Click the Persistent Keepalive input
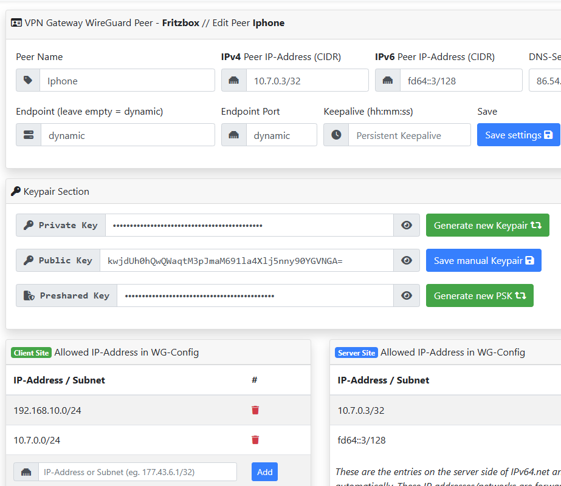The width and height of the screenshot is (561, 486). tap(409, 135)
